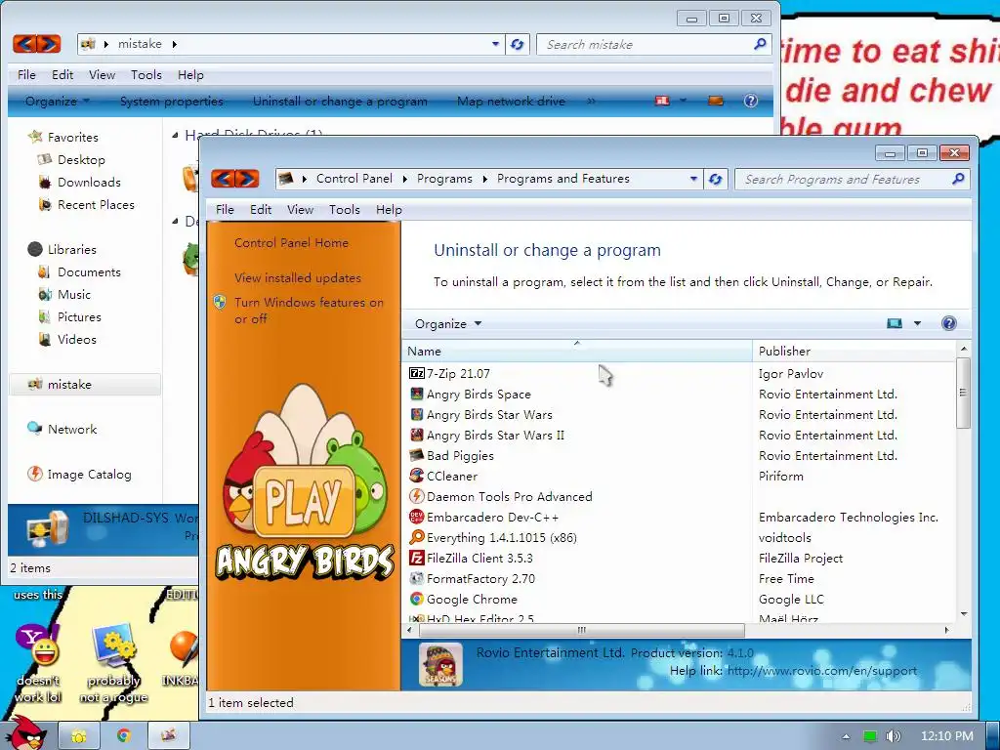Click back arrow in Programs and Features window
Image resolution: width=1000 pixels, height=750 pixels.
tap(223, 179)
